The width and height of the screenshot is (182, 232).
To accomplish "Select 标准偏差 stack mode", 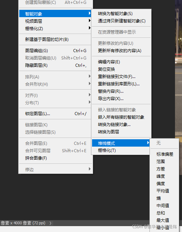I will (164, 154).
